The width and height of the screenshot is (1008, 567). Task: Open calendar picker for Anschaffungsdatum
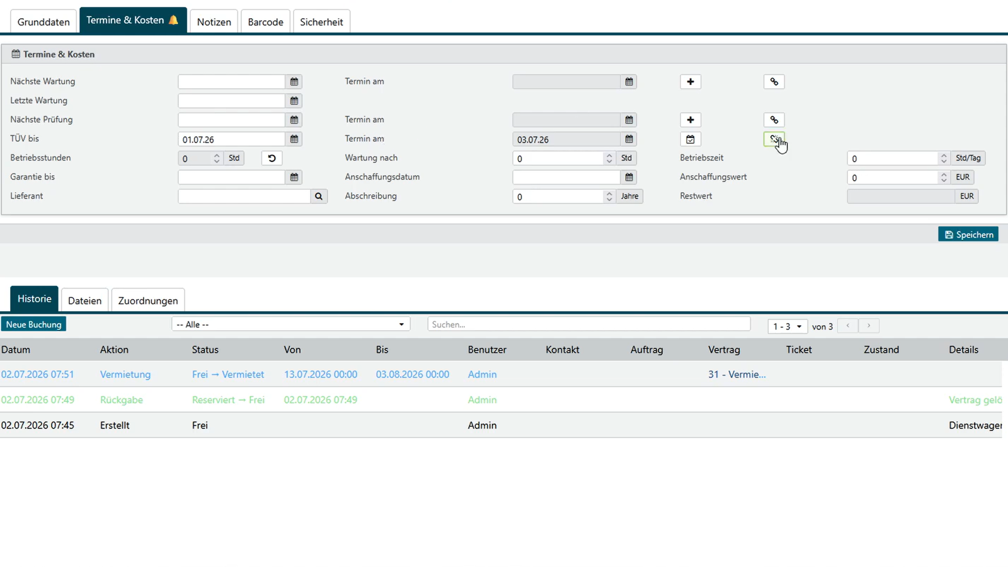click(629, 178)
